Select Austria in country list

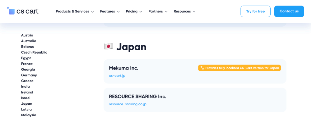(x=27, y=35)
